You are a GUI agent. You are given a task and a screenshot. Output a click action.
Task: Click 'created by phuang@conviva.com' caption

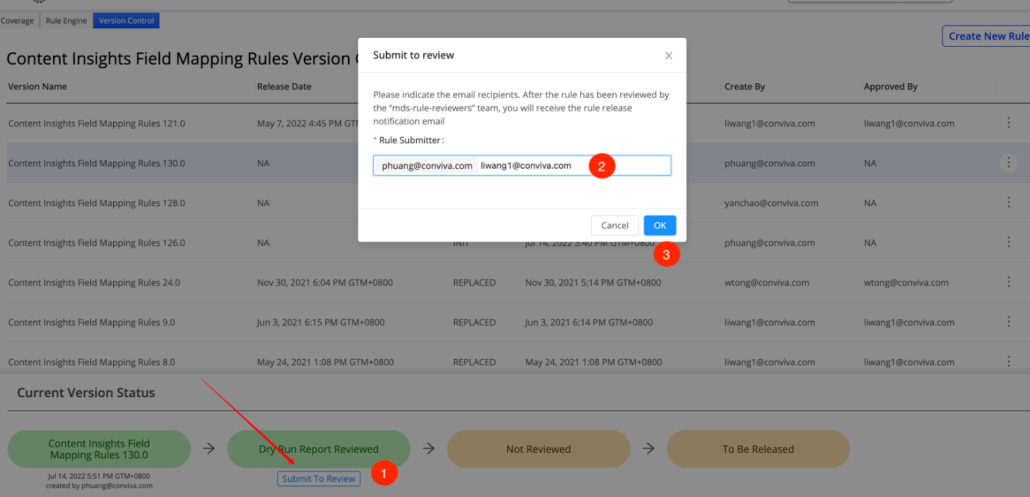tap(99, 485)
